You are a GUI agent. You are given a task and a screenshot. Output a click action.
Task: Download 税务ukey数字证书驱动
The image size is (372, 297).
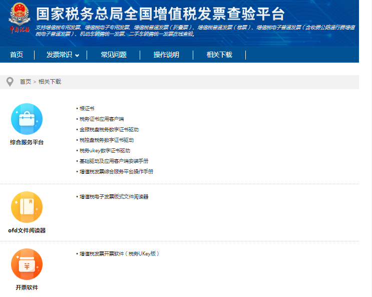[105, 151]
